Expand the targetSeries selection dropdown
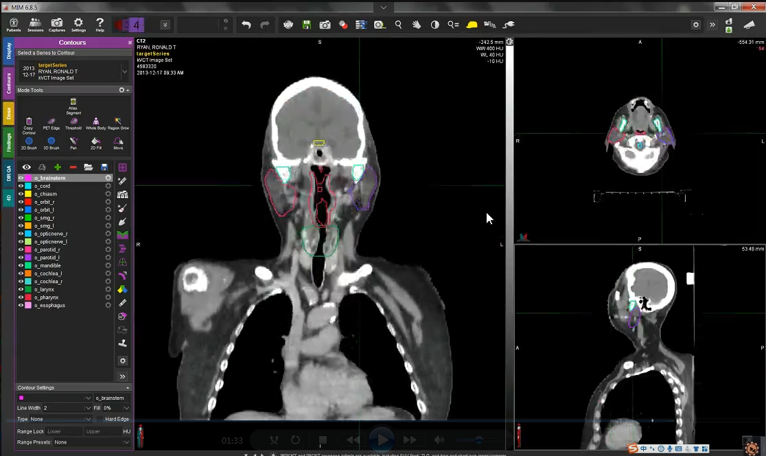The width and height of the screenshot is (766, 456). pos(124,71)
